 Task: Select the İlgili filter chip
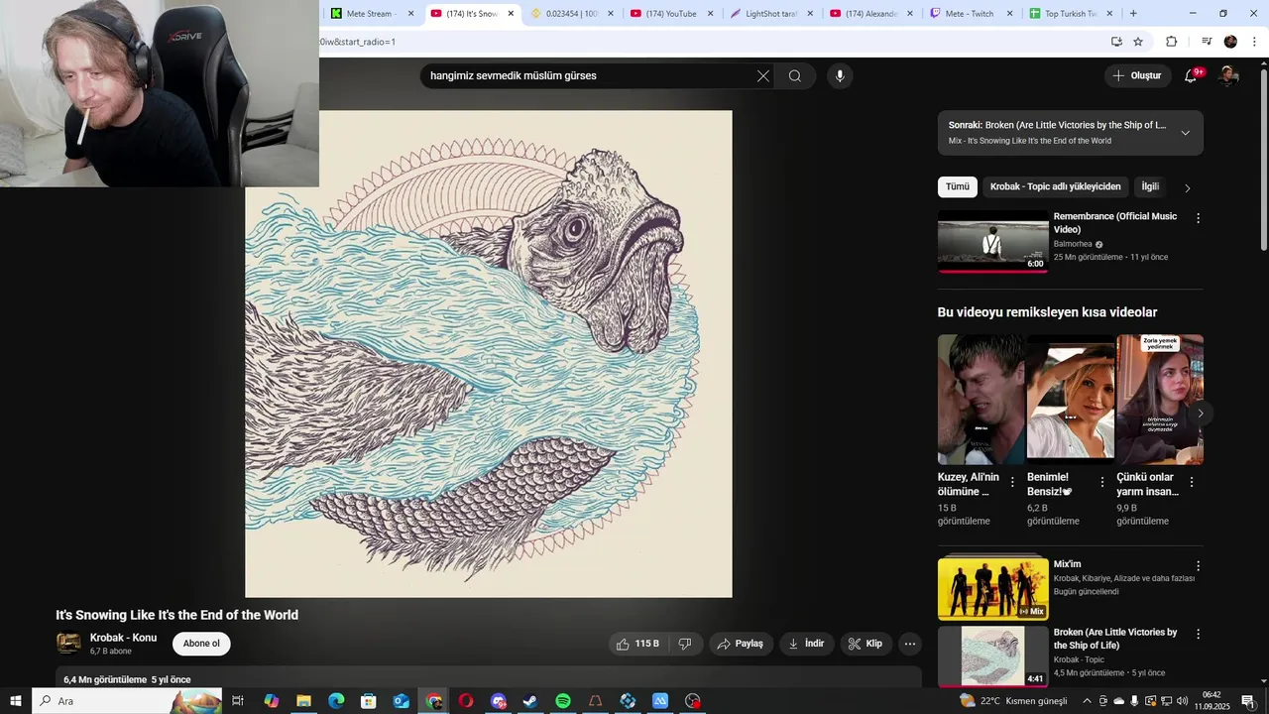(1150, 186)
